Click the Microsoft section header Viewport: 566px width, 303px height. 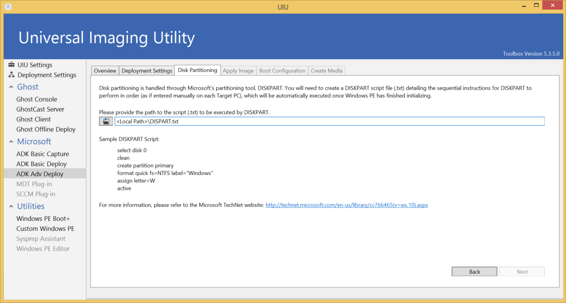(34, 142)
